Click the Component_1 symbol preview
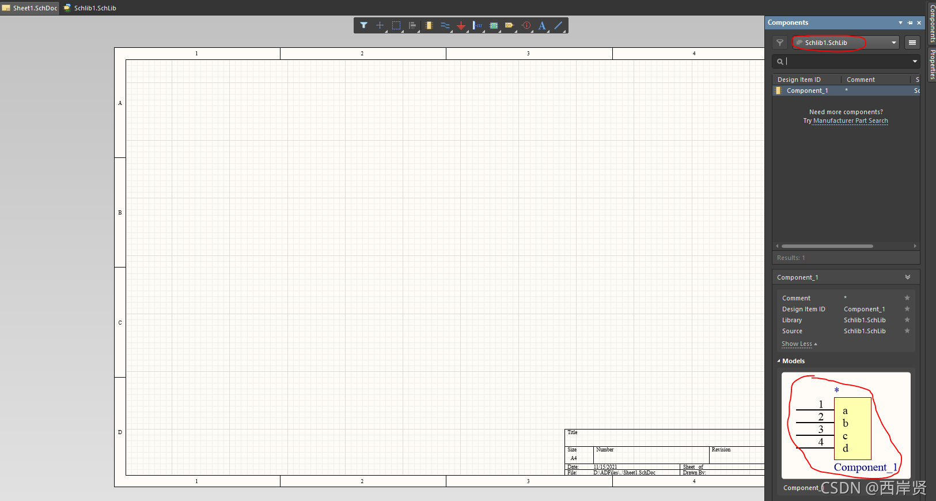This screenshot has width=936, height=501. [x=846, y=425]
